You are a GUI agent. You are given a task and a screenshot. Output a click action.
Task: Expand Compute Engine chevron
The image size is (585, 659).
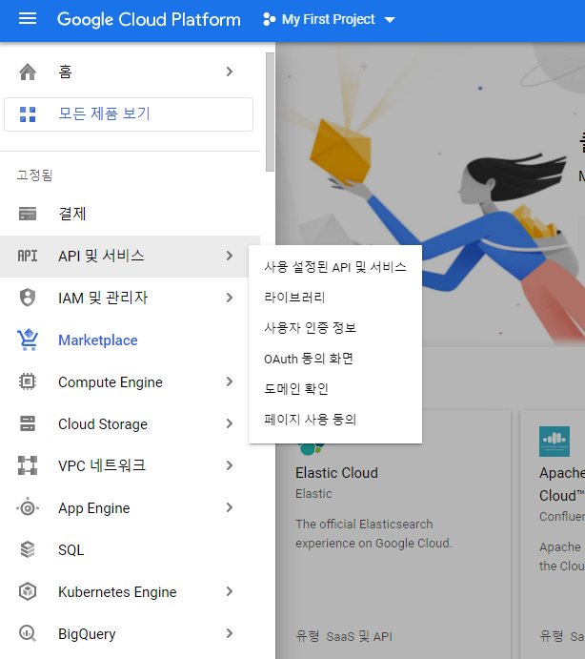230,381
